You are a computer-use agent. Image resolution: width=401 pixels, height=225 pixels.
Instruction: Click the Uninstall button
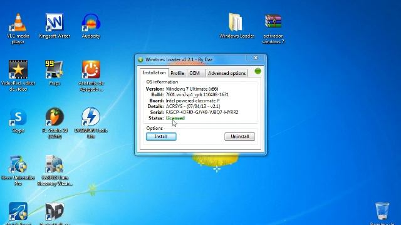(x=239, y=136)
